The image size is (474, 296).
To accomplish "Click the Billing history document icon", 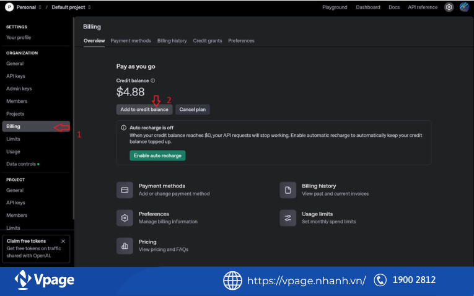I will coord(287,190).
